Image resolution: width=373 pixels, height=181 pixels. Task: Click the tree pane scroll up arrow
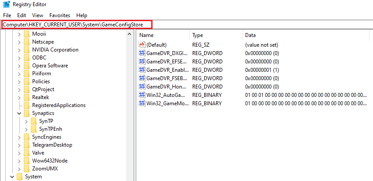[x=130, y=34]
